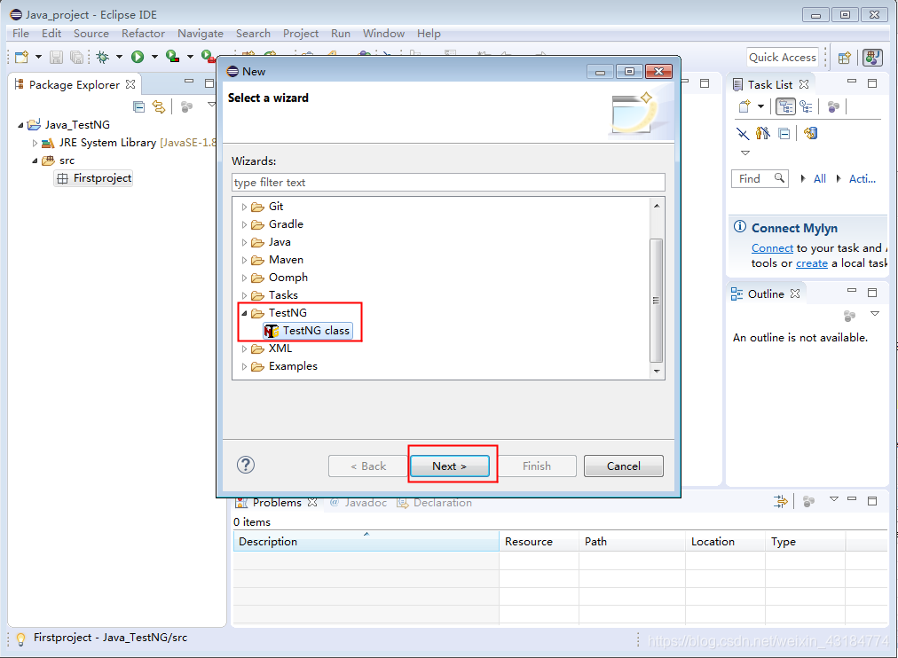
Task: Click the lightbulb tip icon in status bar
Action: click(x=20, y=638)
